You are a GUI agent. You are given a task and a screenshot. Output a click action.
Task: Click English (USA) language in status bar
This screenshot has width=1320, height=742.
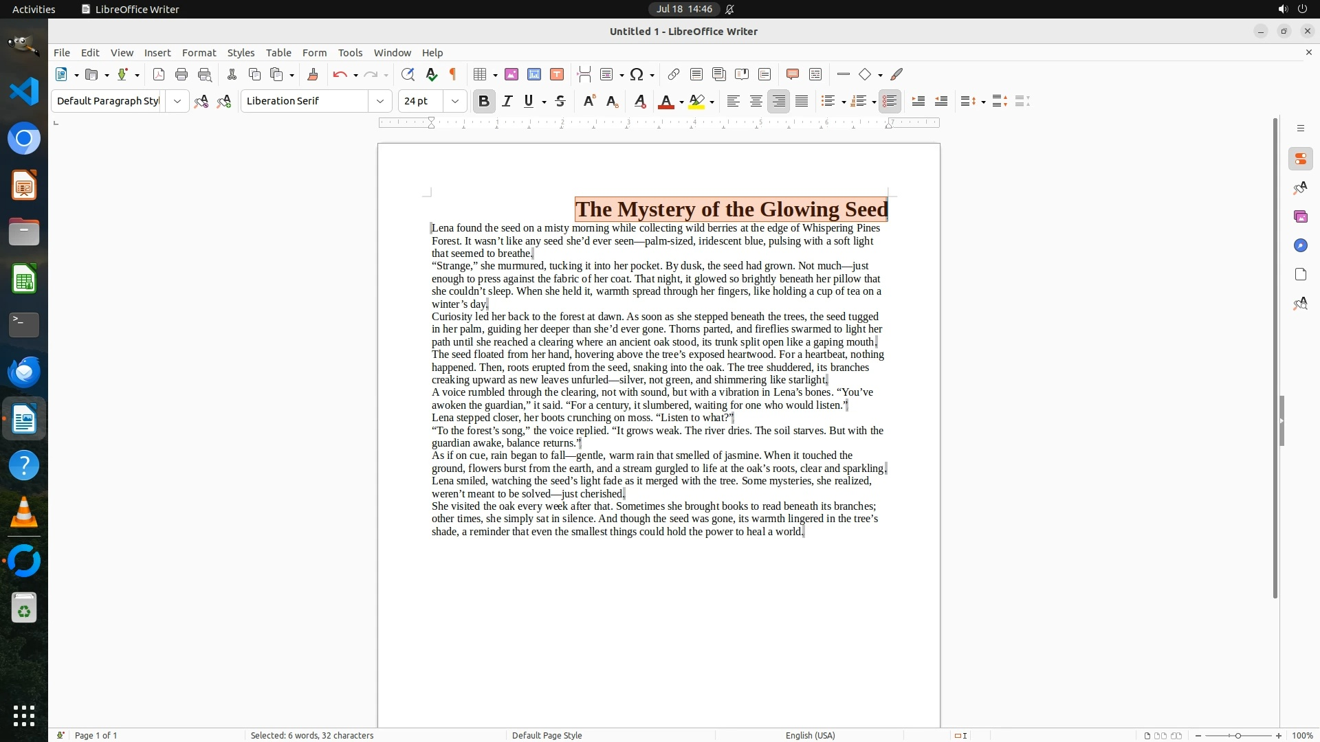[x=810, y=735]
